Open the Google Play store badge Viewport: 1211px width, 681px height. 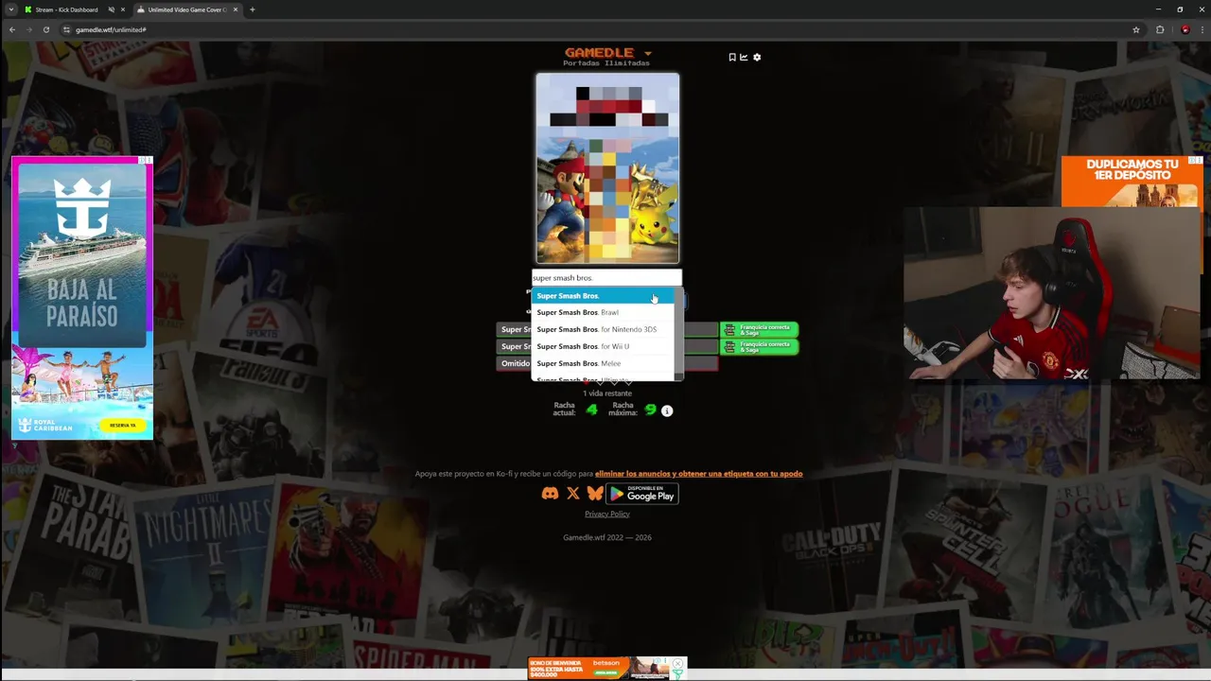(x=642, y=494)
